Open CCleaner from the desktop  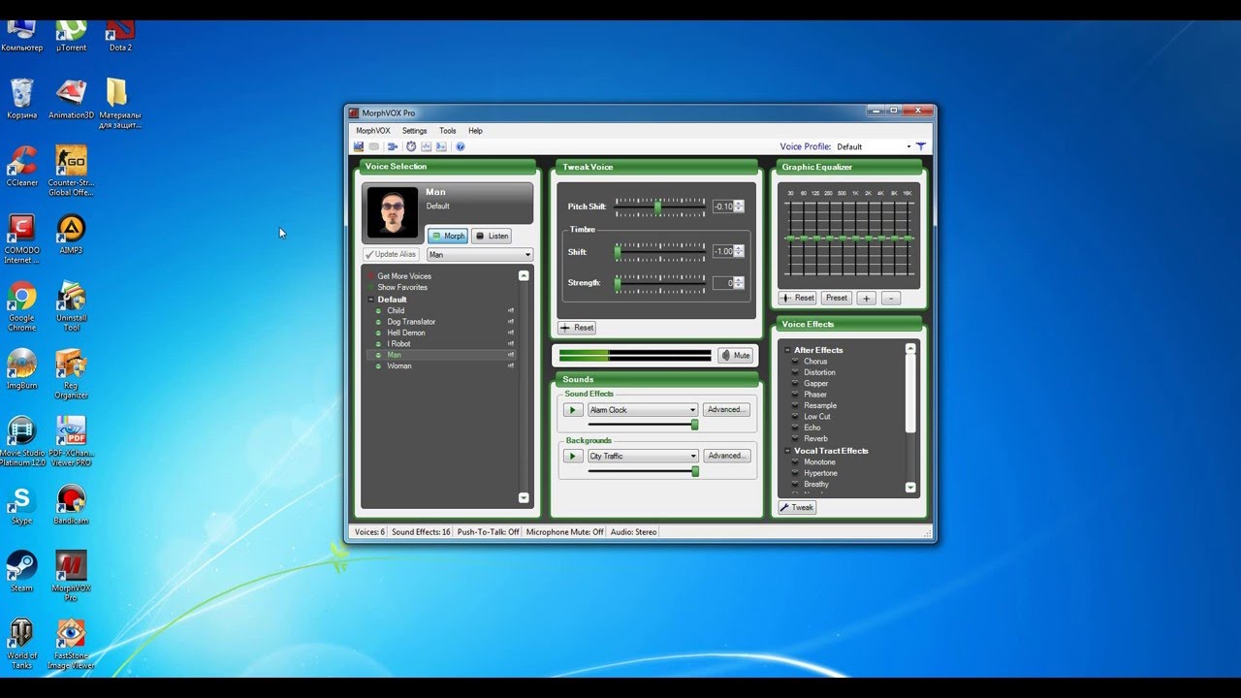[x=22, y=165]
